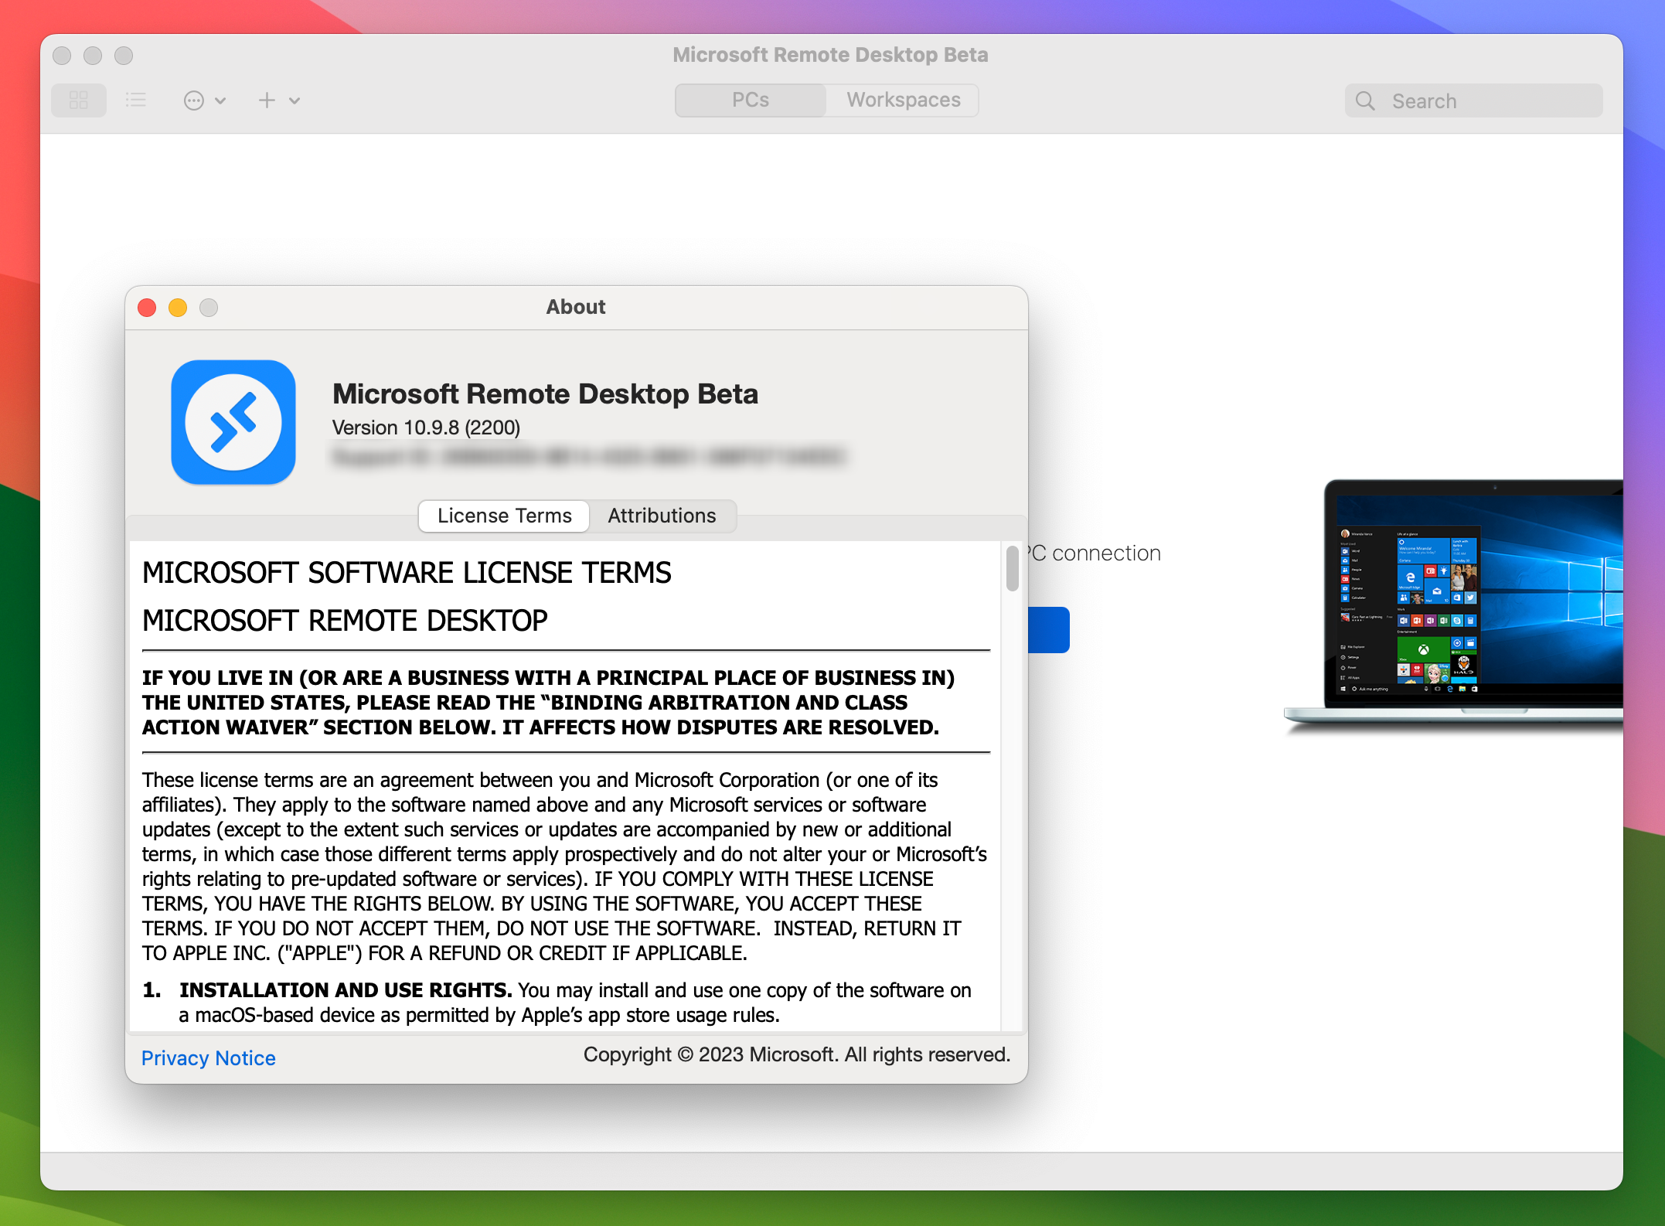Click the binding arbitration notice paragraph
Viewport: 1665px width, 1226px height.
point(548,703)
